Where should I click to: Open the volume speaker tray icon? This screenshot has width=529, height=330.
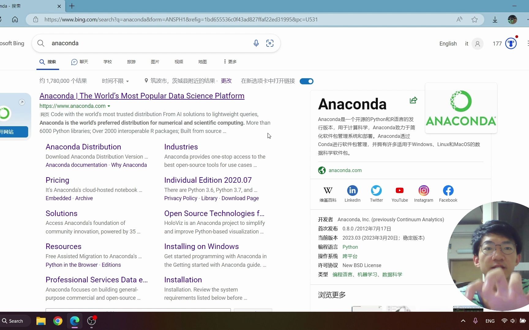pos(513,321)
